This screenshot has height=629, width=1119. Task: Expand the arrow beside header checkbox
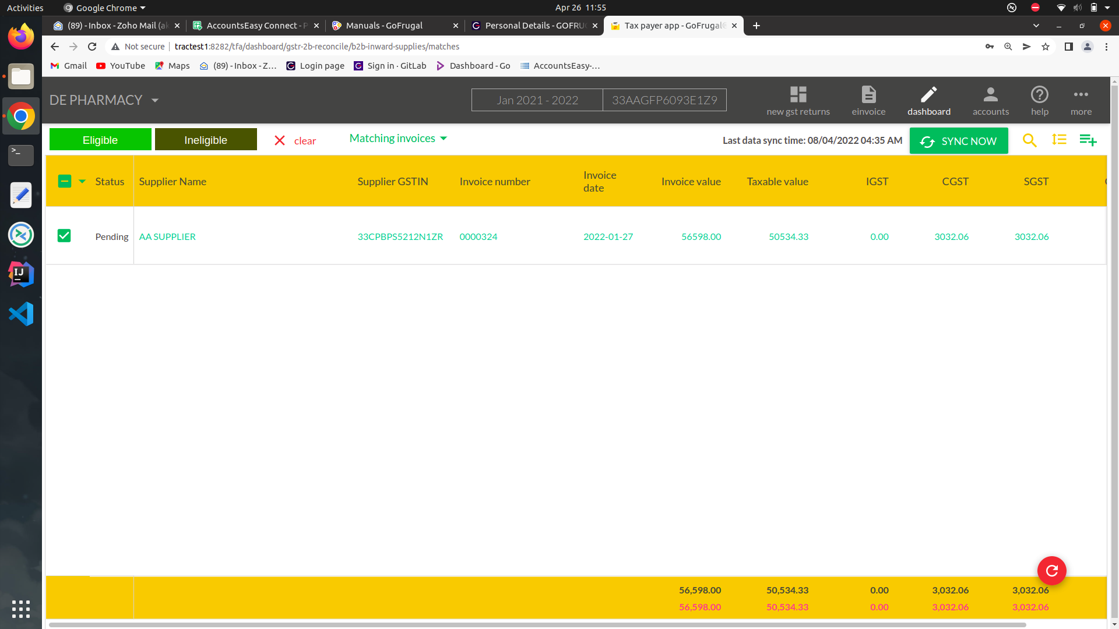(x=82, y=181)
